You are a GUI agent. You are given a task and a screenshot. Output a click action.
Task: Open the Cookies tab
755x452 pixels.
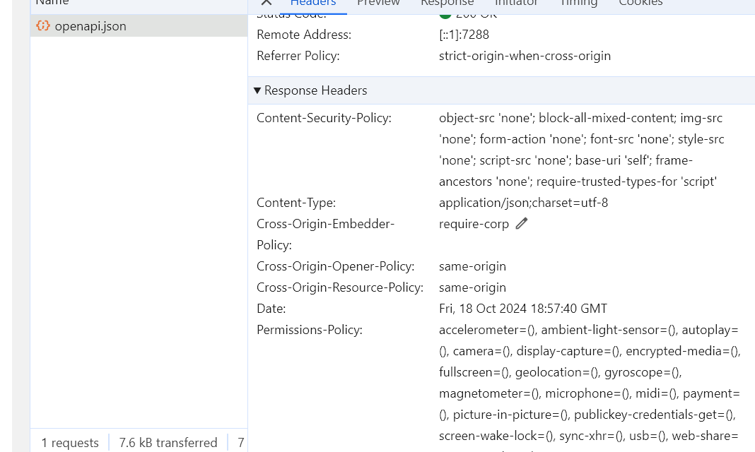[x=640, y=4]
